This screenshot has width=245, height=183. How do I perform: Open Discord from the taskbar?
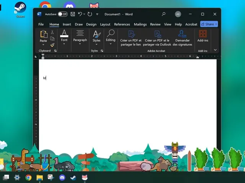pyautogui.click(x=62, y=177)
